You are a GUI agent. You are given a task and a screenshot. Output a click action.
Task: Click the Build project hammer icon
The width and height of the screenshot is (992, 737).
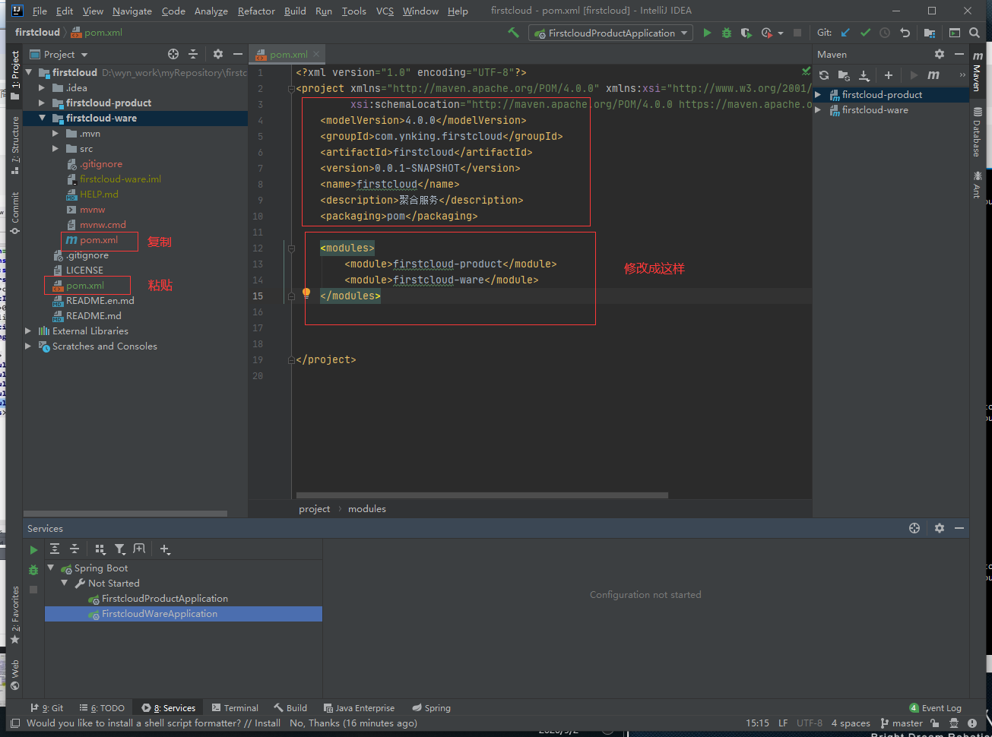[x=514, y=33]
